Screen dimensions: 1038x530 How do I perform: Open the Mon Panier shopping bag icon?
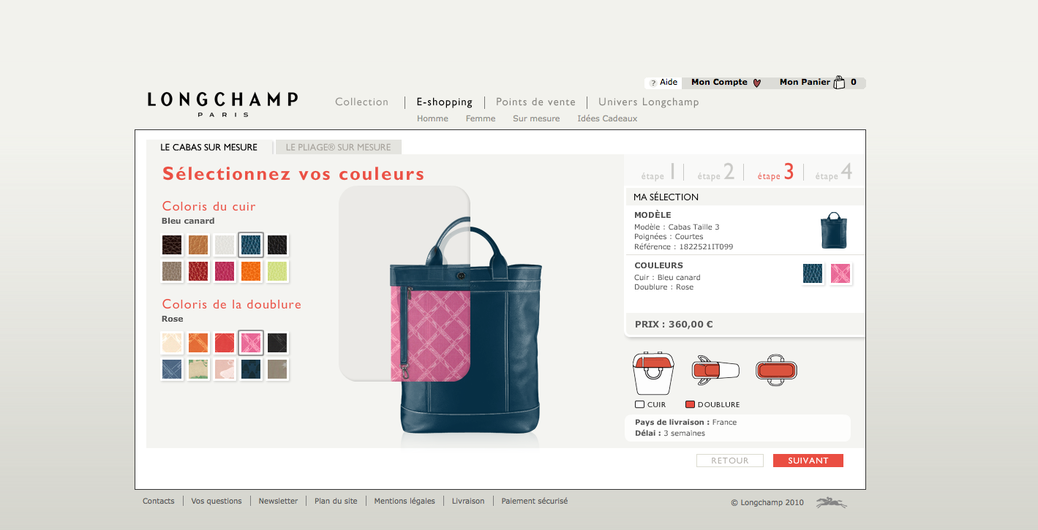[839, 82]
